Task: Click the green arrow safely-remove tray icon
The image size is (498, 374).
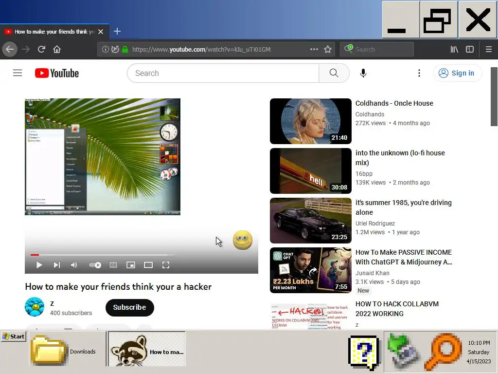Action: pos(404,351)
